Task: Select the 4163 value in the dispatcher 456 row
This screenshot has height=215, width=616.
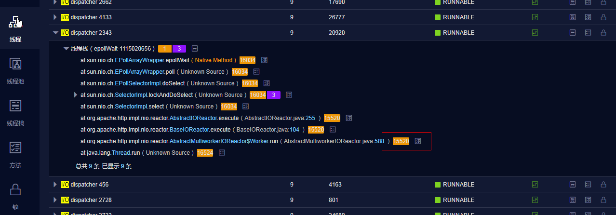Action: click(335, 185)
